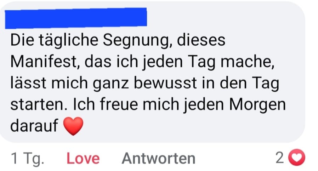Click the word 'dieses' ending the first line
The width and height of the screenshot is (318, 171).
pyautogui.click(x=201, y=40)
